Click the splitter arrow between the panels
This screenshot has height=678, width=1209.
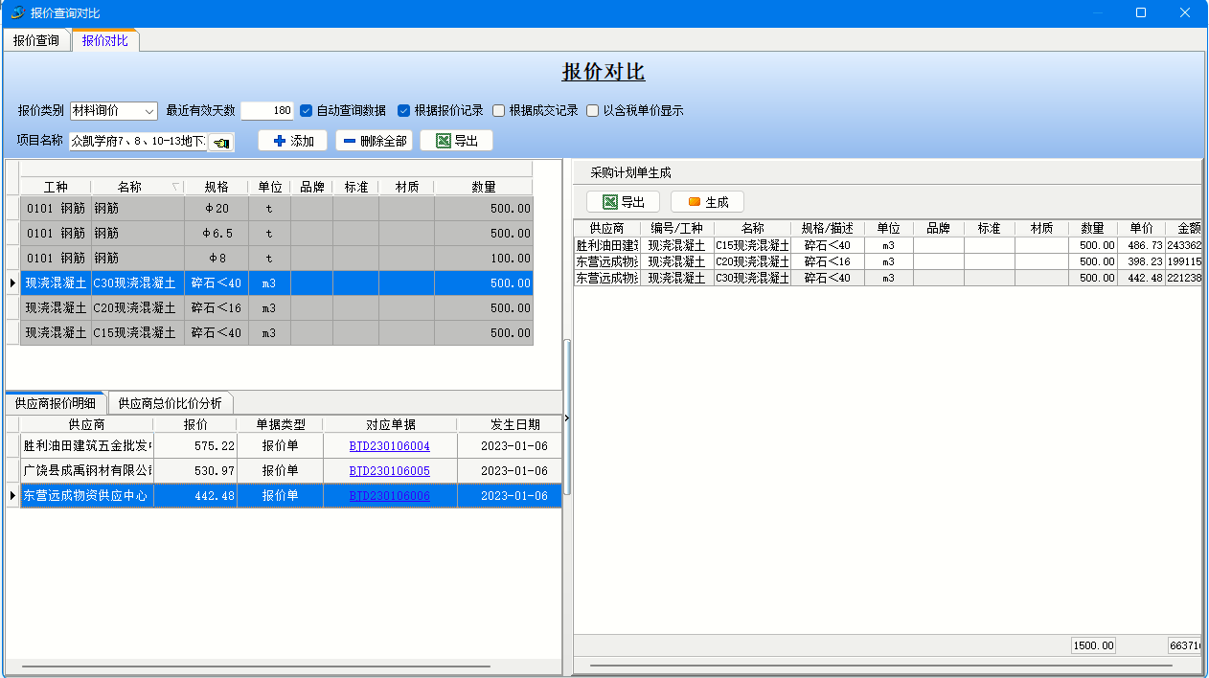click(567, 418)
